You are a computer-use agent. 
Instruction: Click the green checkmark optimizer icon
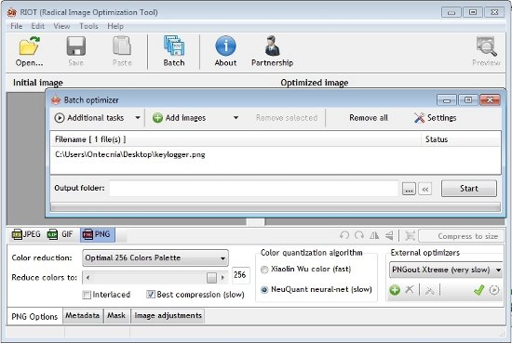(478, 289)
